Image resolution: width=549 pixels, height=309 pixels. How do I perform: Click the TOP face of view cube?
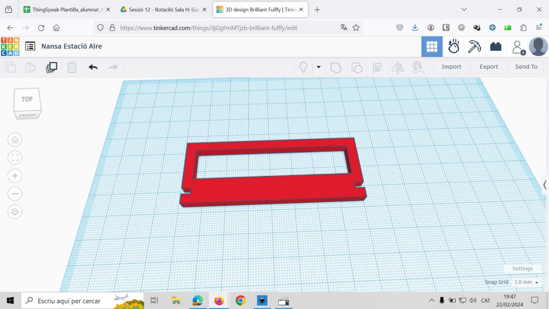point(27,99)
